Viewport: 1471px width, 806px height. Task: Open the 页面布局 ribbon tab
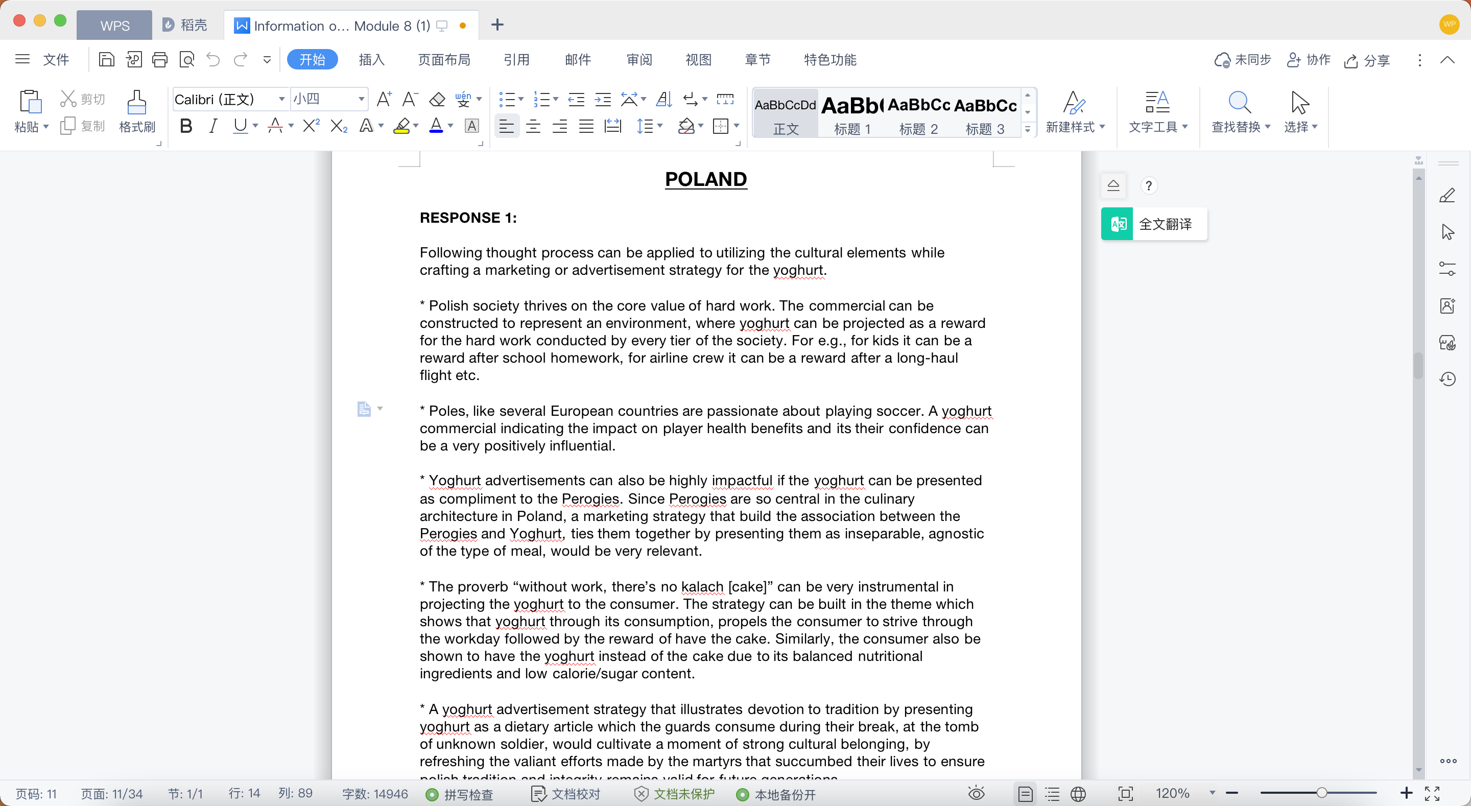coord(444,59)
